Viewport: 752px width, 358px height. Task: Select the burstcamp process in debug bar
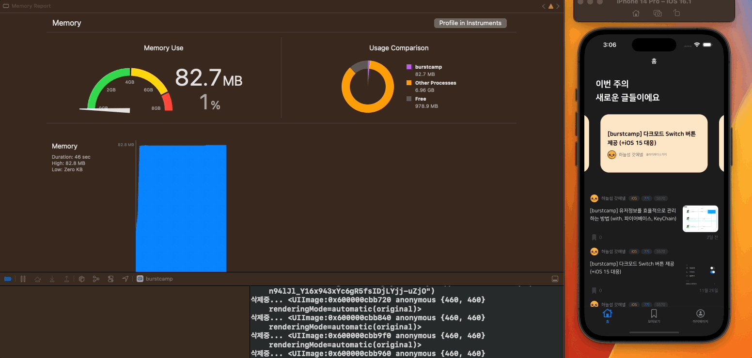[x=155, y=279]
